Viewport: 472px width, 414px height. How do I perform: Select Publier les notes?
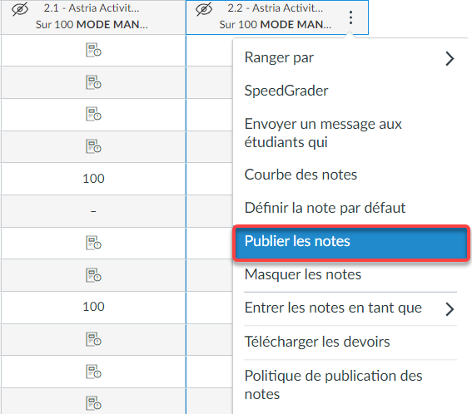click(351, 242)
